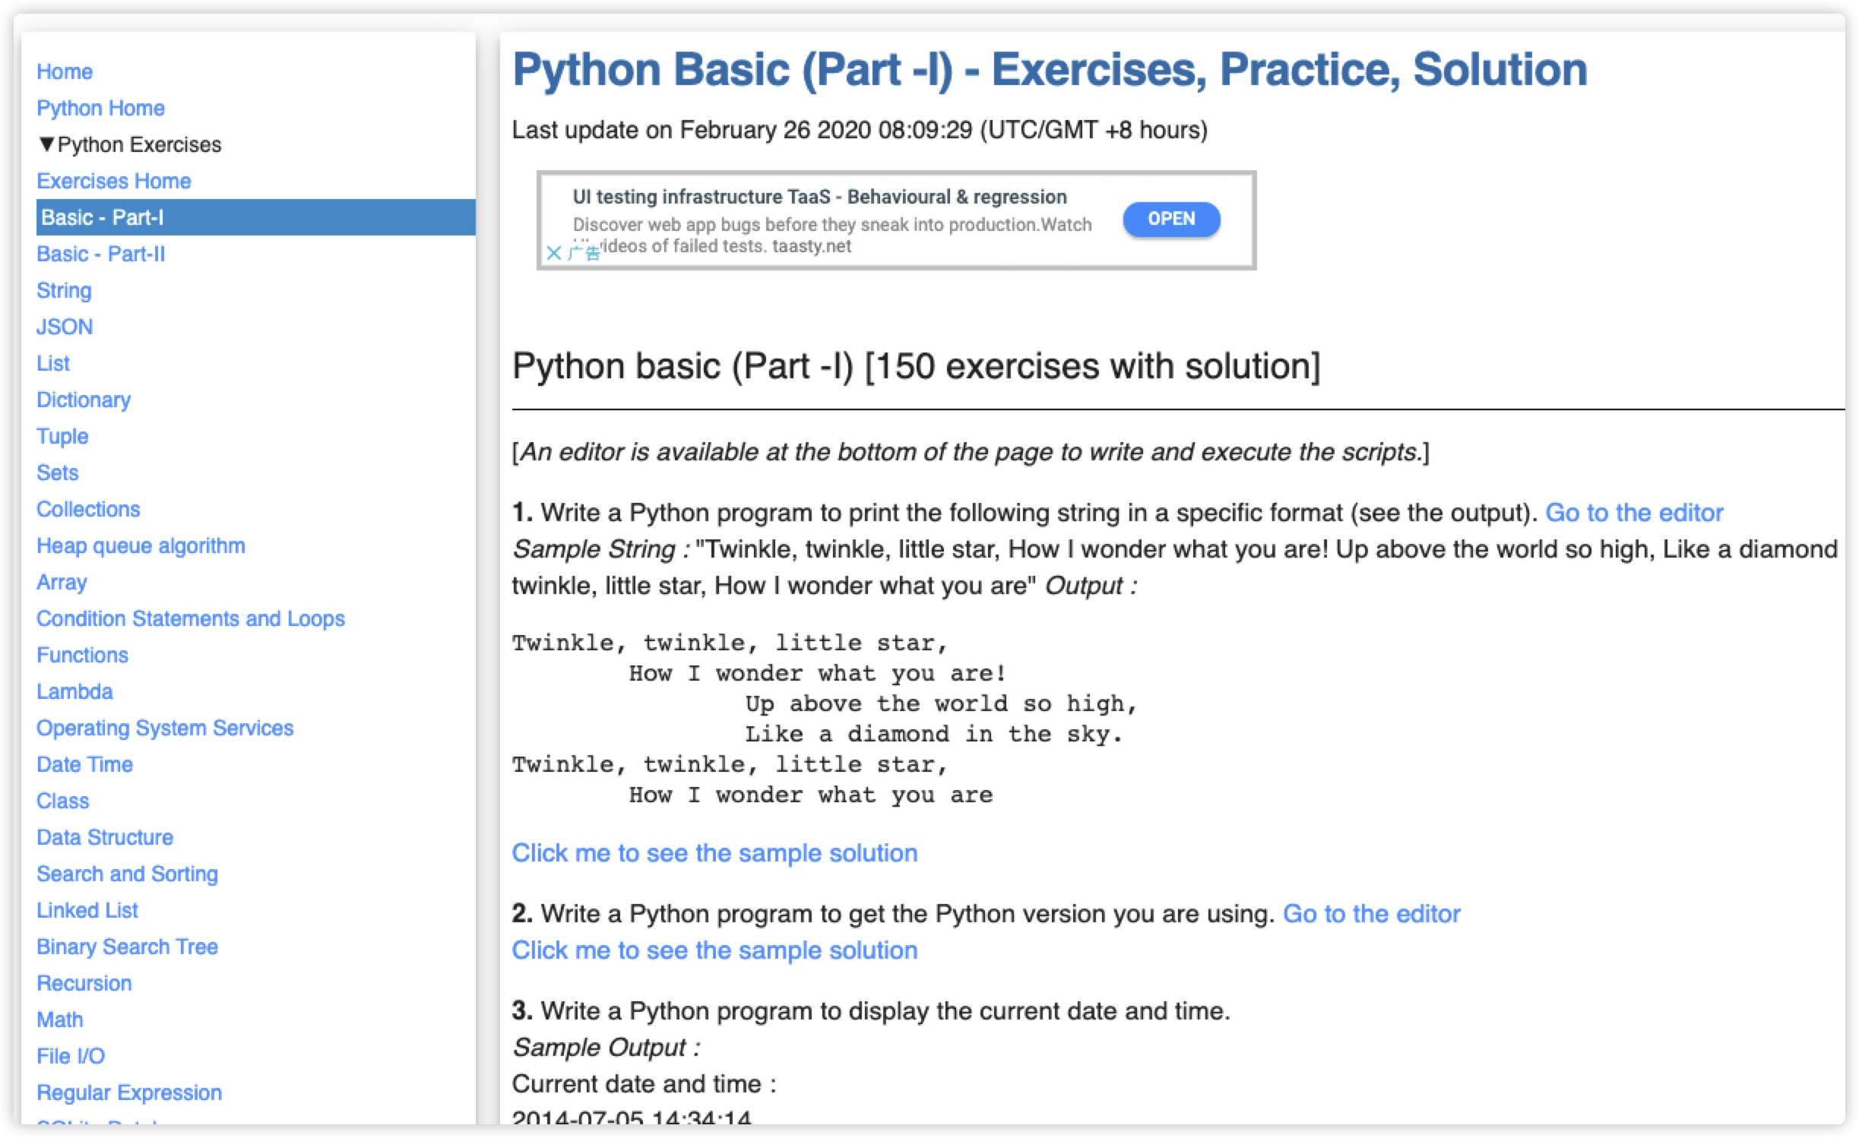Open the Heap queue algorithm exercises
Screen dimensions: 1859x1138
[140, 545]
